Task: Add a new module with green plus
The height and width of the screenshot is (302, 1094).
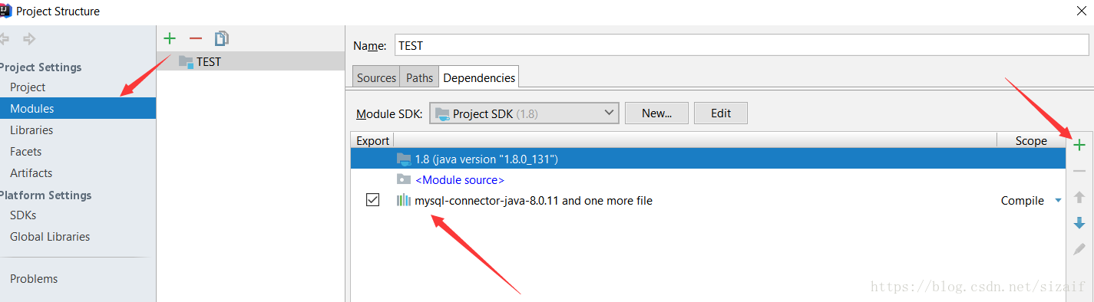Action: pyautogui.click(x=170, y=38)
